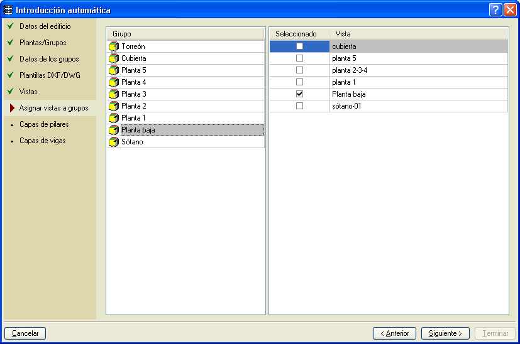Open the Plantillas DXF/DWG step
520x344 pixels.
[x=50, y=75]
